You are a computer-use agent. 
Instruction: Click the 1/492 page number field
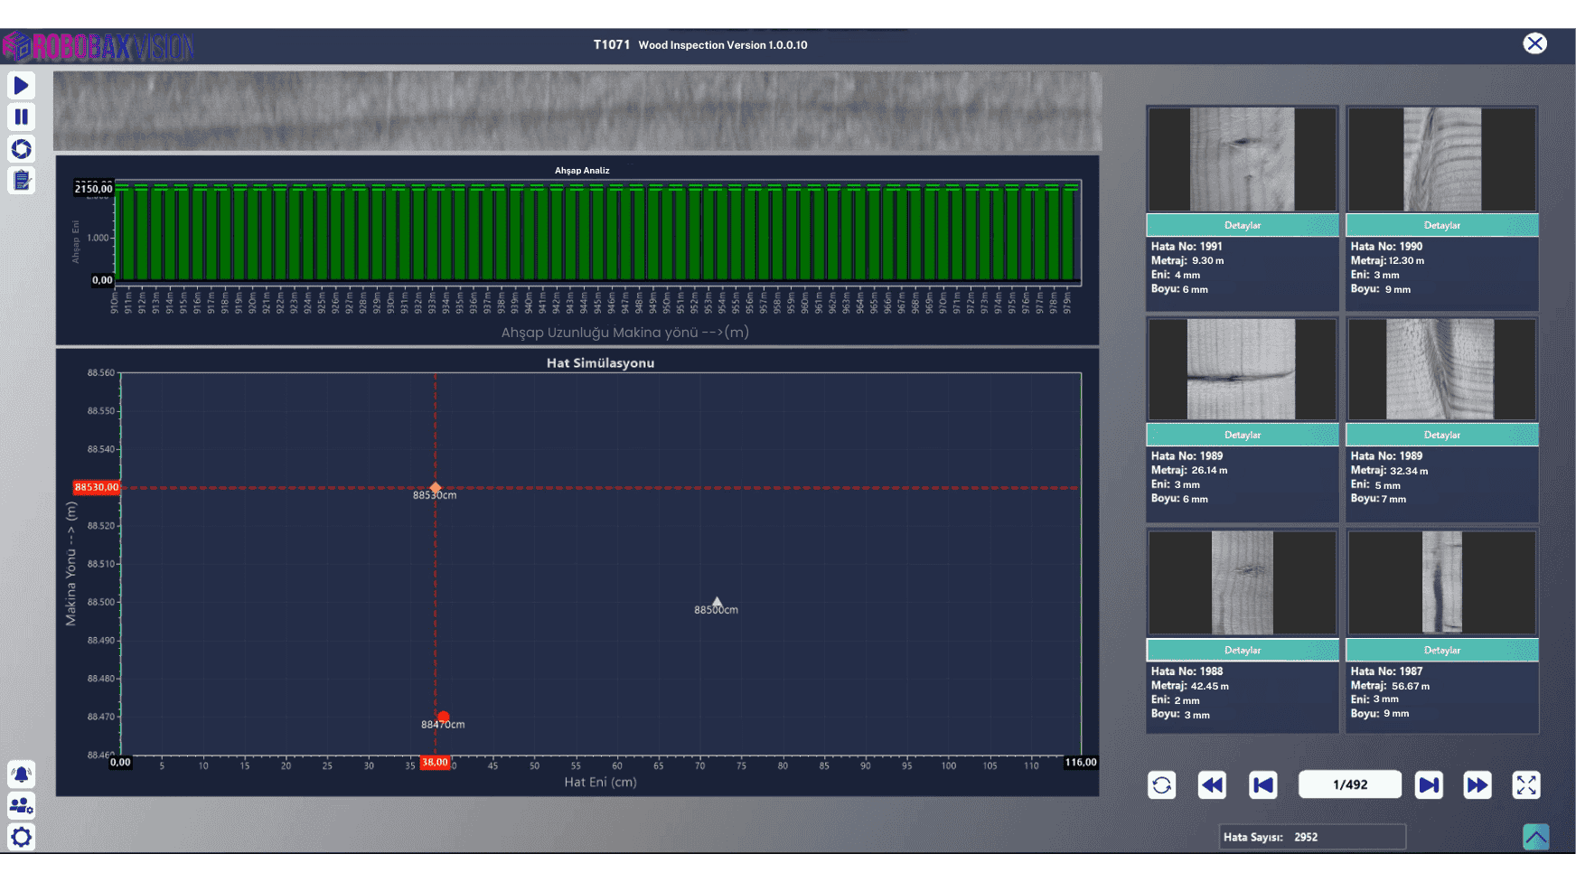[1350, 784]
